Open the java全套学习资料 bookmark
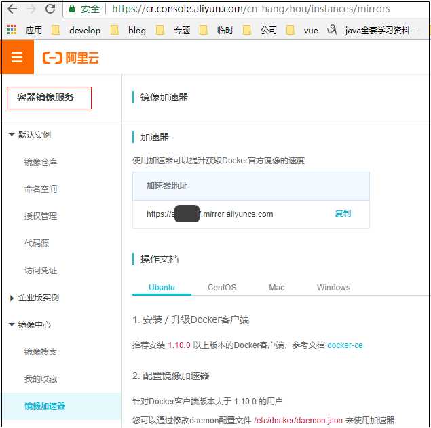The height and width of the screenshot is (428, 431). [371, 30]
